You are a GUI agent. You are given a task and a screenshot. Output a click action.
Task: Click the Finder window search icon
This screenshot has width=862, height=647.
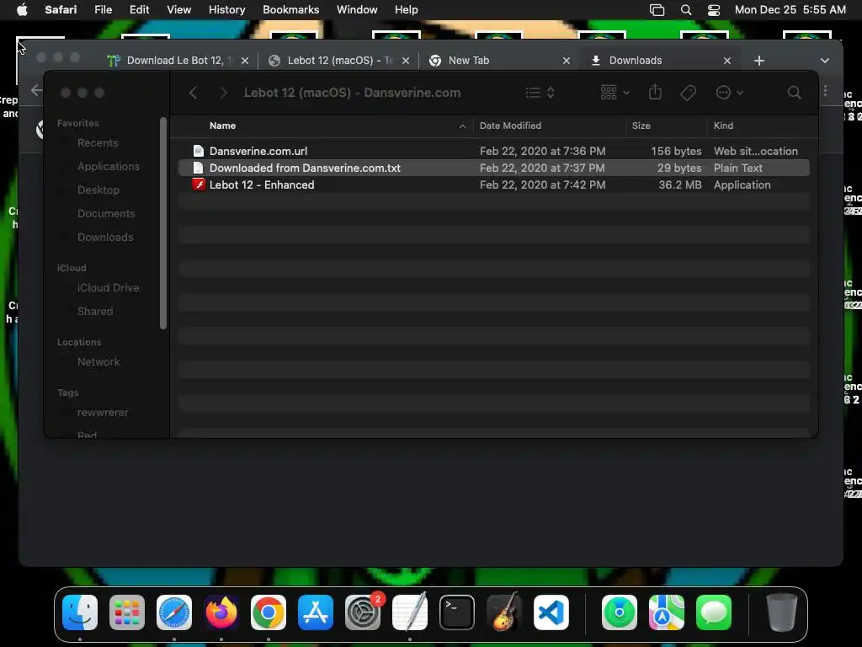(794, 93)
